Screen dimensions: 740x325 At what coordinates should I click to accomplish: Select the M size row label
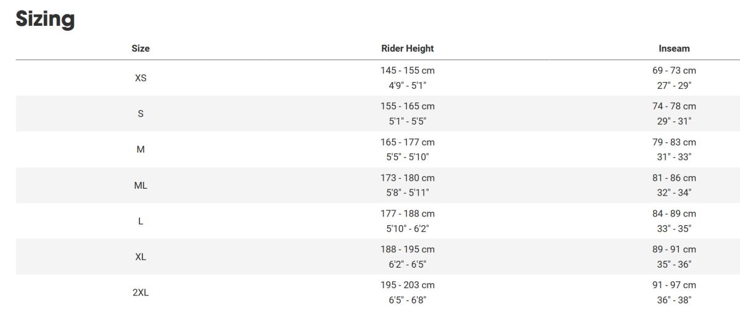(x=141, y=150)
